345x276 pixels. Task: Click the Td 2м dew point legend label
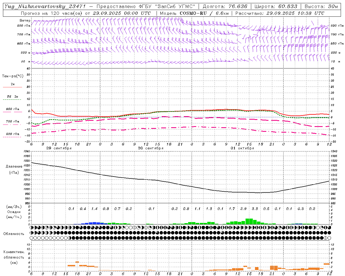[x=12, y=96]
